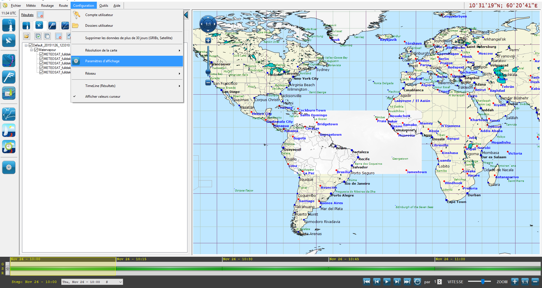
Task: Click the 1:1 zoom reset button bottom right
Action: point(525,282)
